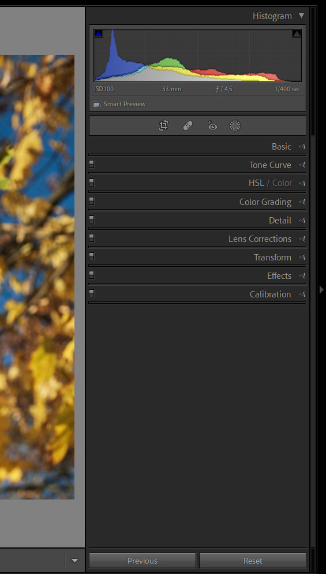Screen dimensions: 326x574
Task: Select the Crop Overlay tool
Action: tap(163, 126)
